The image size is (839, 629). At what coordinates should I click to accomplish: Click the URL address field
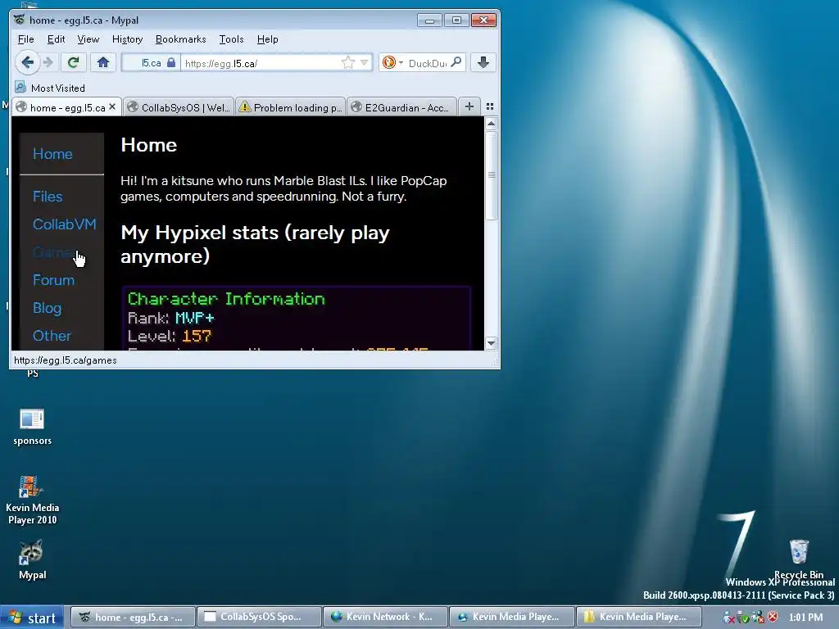pyautogui.click(x=261, y=63)
